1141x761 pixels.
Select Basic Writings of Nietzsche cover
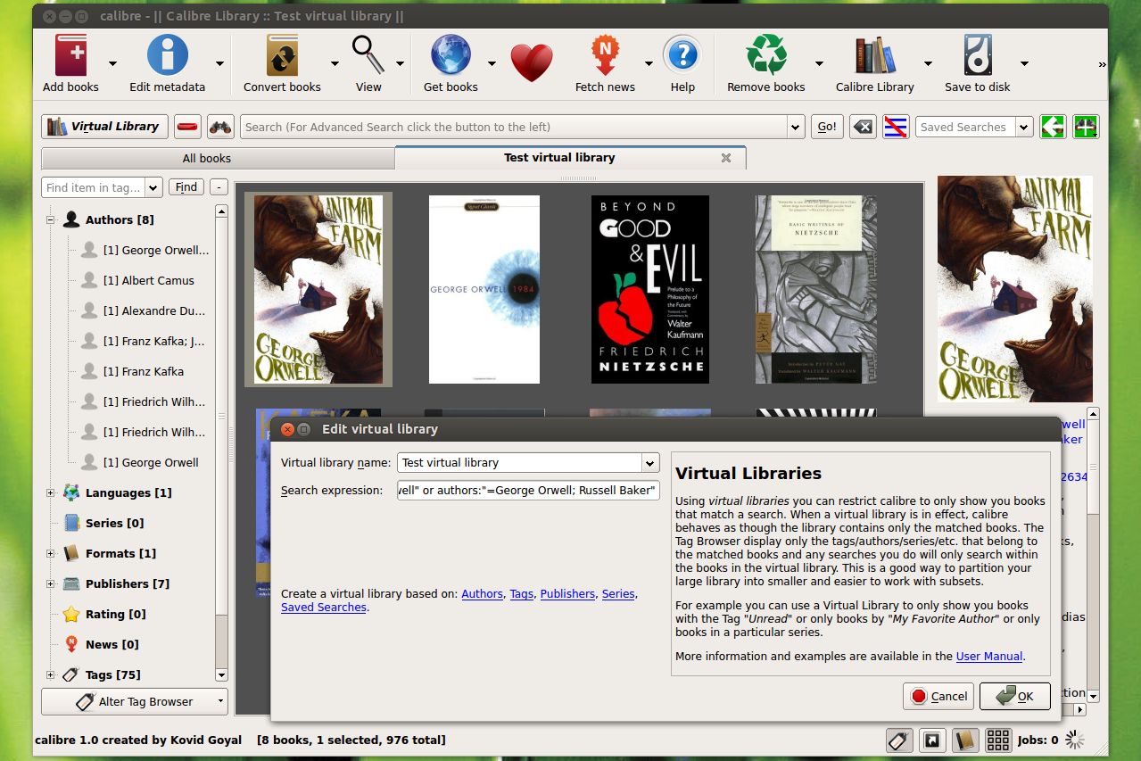point(816,290)
